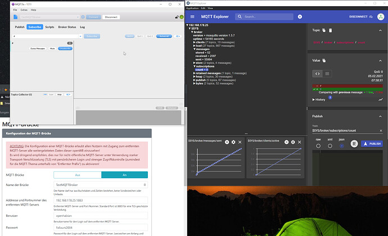
Task: Switch value view to raw mode icon
Action: tap(327, 74)
